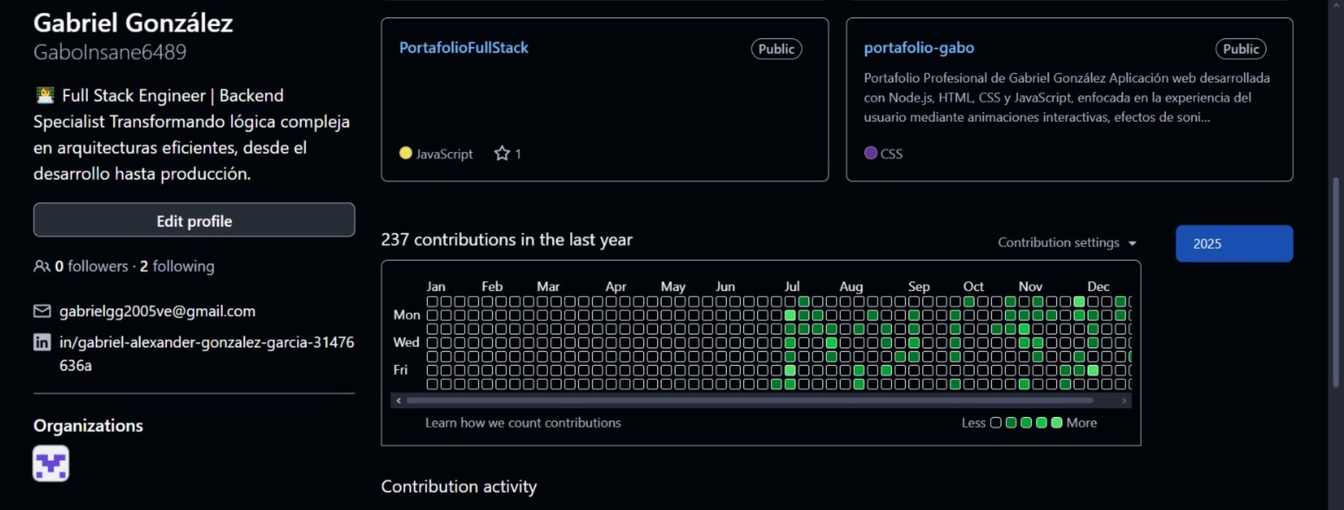Open the LinkedIn profile icon

42,341
